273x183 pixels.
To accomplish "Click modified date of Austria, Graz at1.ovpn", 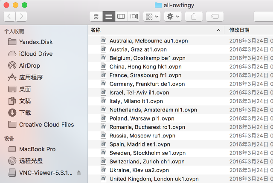I will tap(251, 49).
